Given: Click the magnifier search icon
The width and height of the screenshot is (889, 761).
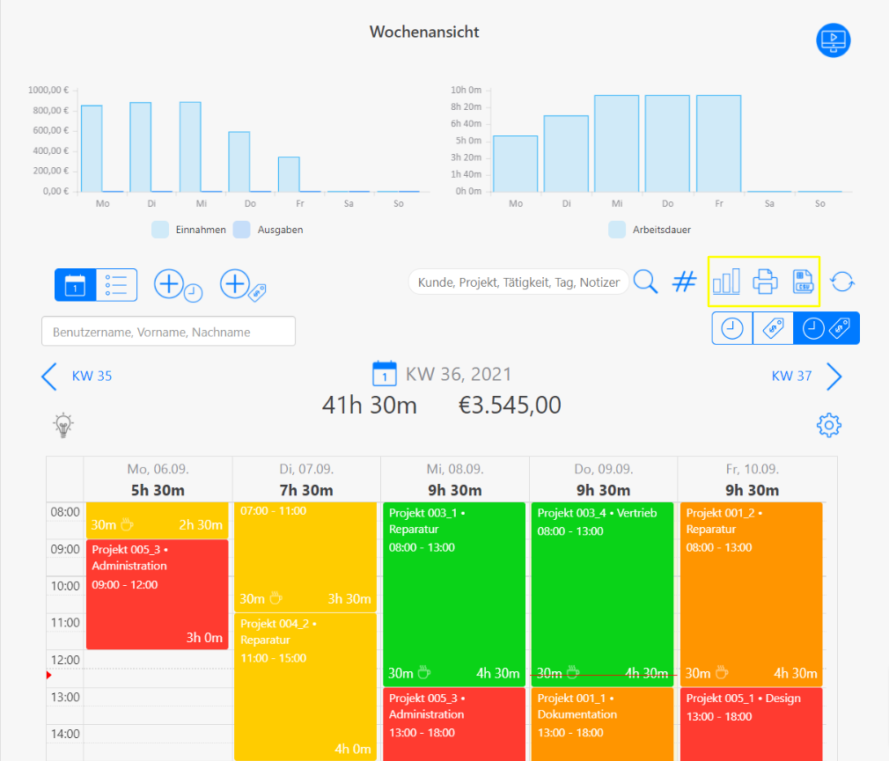Looking at the screenshot, I should point(646,282).
